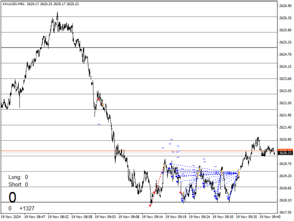Click the 2617.55 price scale value
Viewport: 294px width, 221px height.
pyautogui.click(x=285, y=213)
